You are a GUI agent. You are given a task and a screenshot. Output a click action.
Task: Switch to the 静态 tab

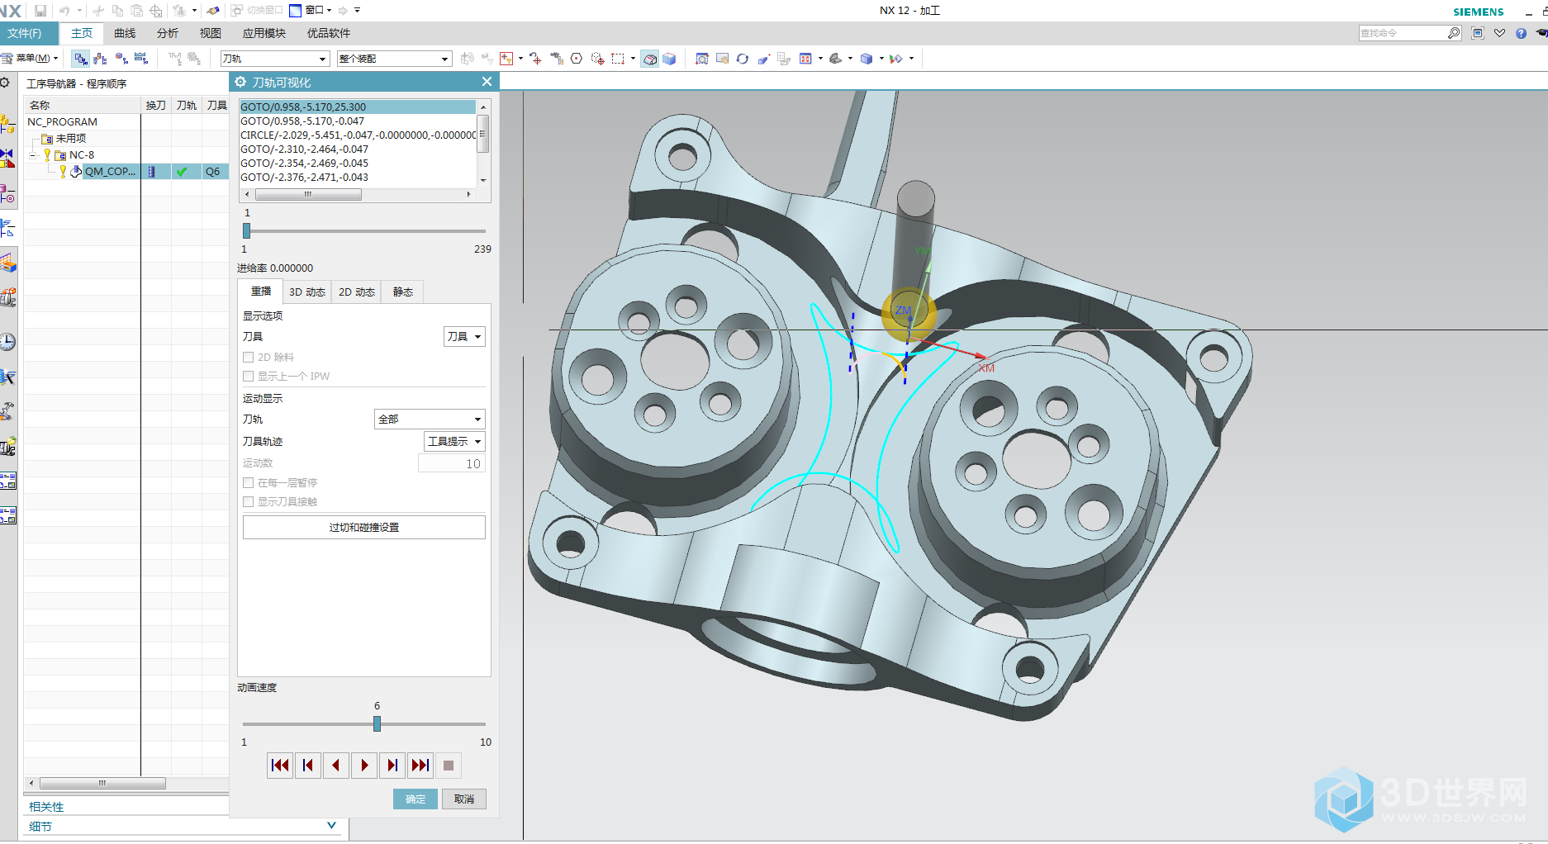[403, 292]
